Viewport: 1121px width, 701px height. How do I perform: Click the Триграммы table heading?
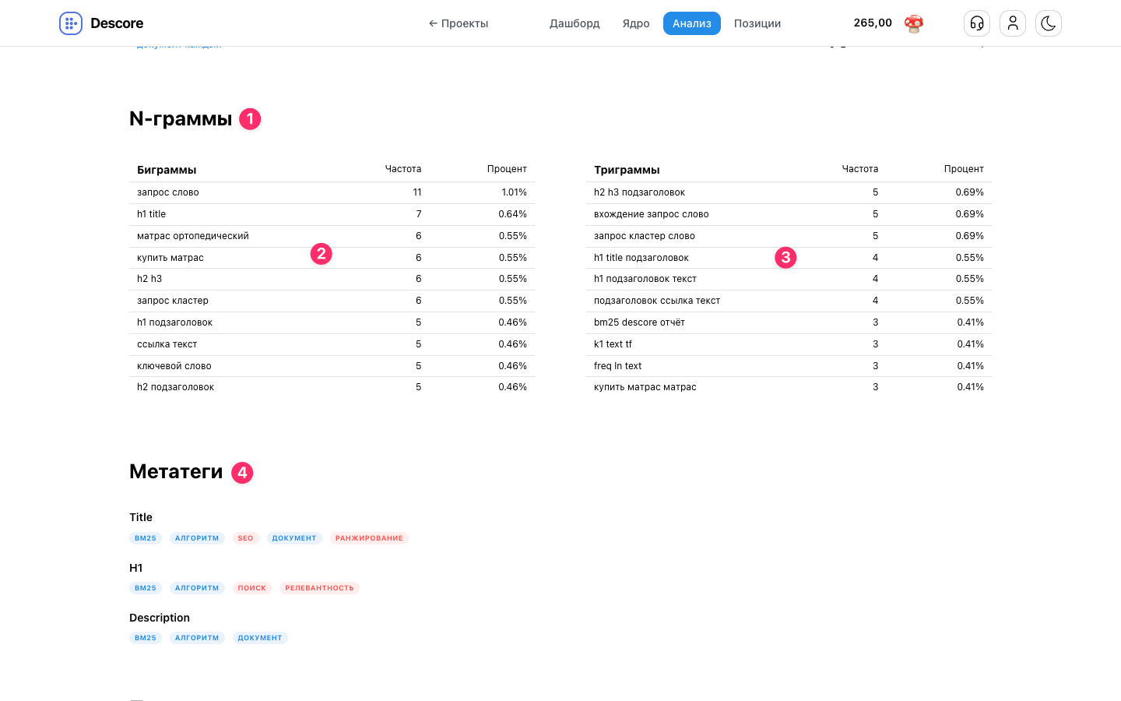(x=627, y=170)
